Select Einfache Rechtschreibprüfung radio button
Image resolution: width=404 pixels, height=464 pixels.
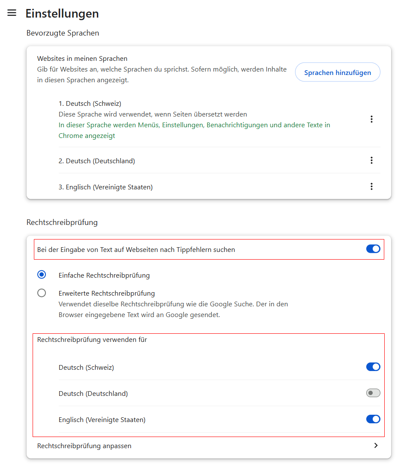[x=42, y=275]
